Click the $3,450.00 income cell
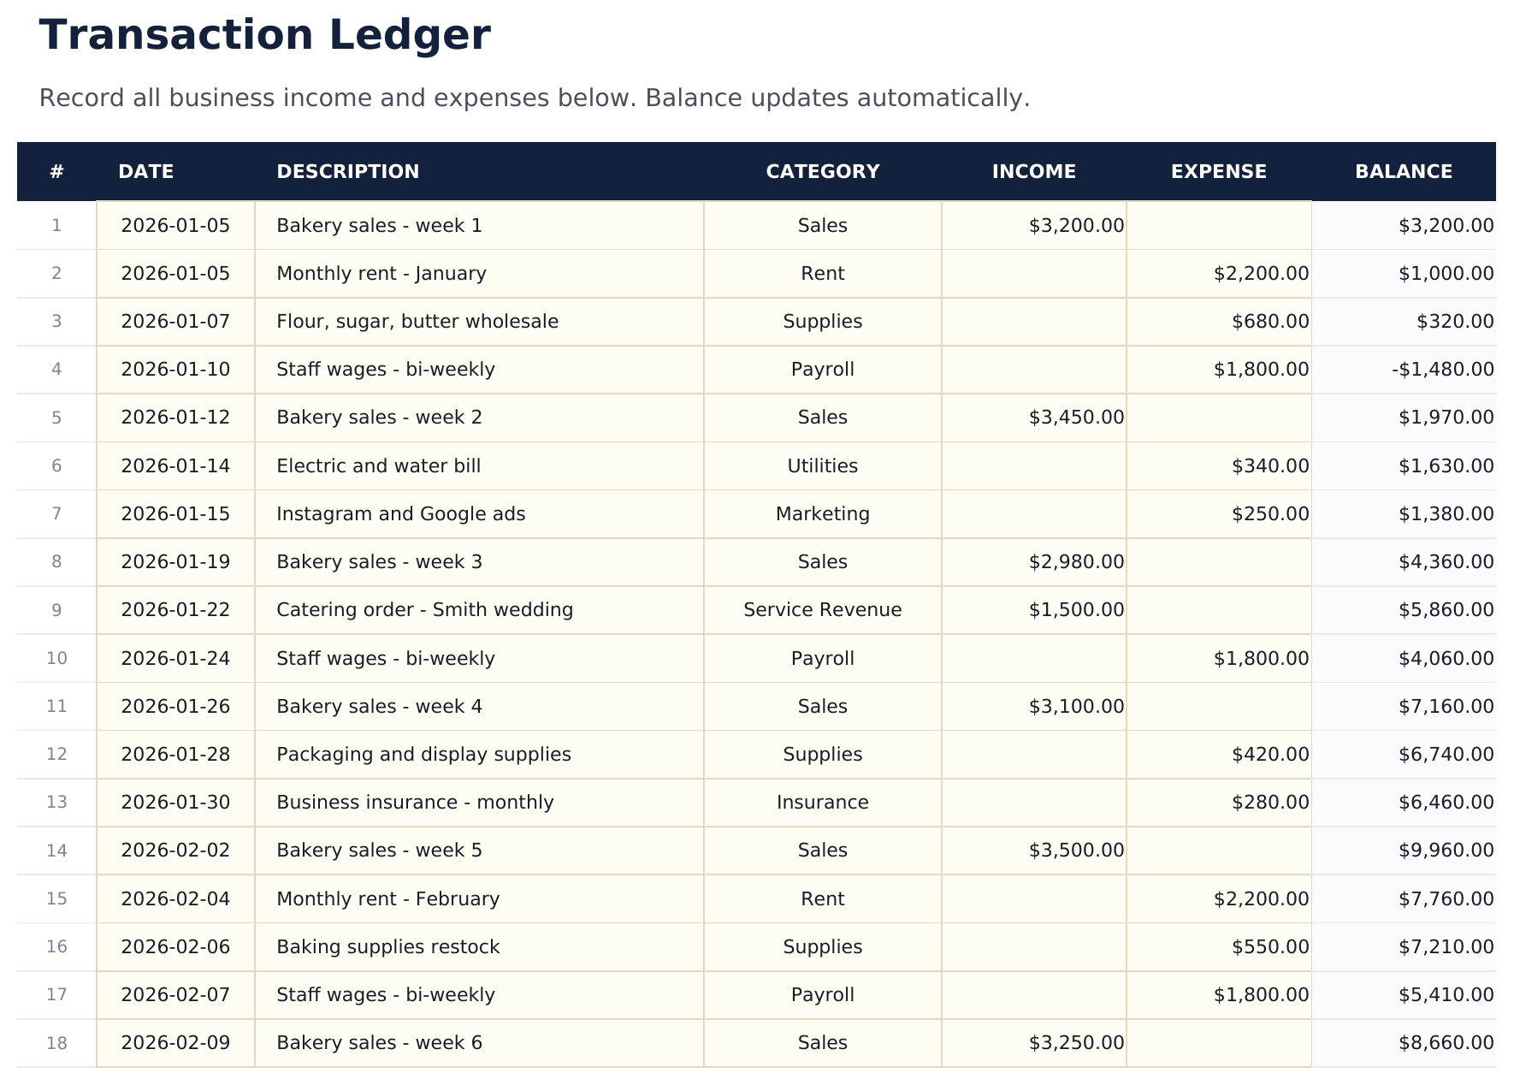The width and height of the screenshot is (1514, 1085). [1033, 418]
